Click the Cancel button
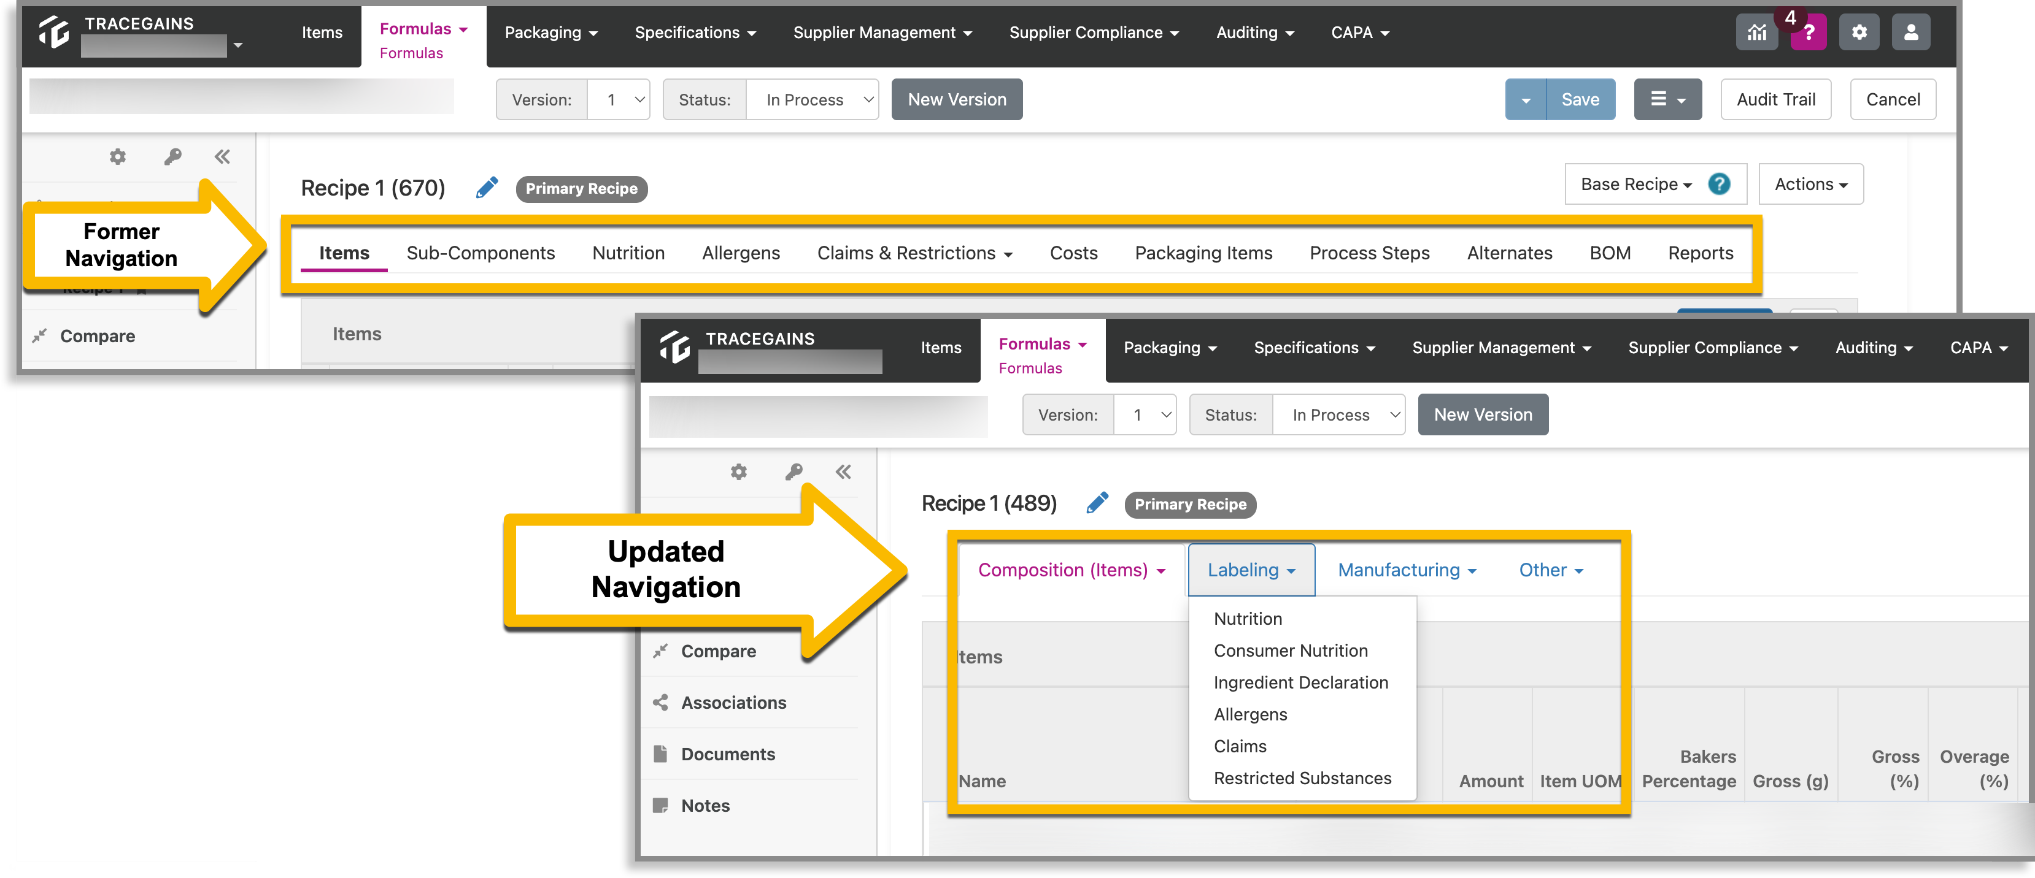2035x878 pixels. pyautogui.click(x=1892, y=99)
